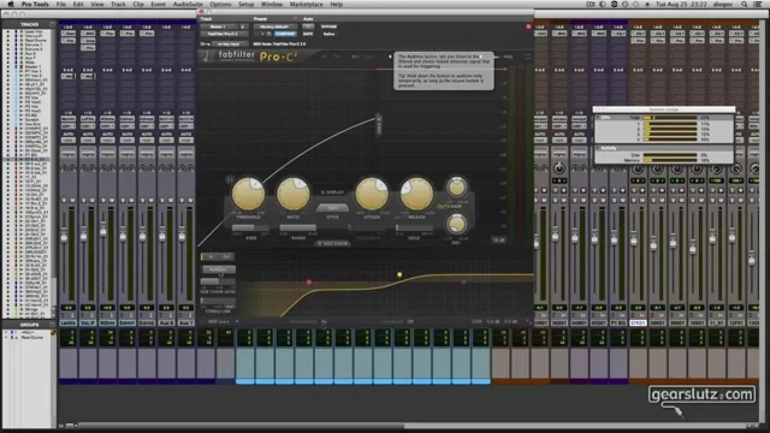The width and height of the screenshot is (770, 433).
Task: Click the 07K01 channel pan knob
Action: click(638, 169)
